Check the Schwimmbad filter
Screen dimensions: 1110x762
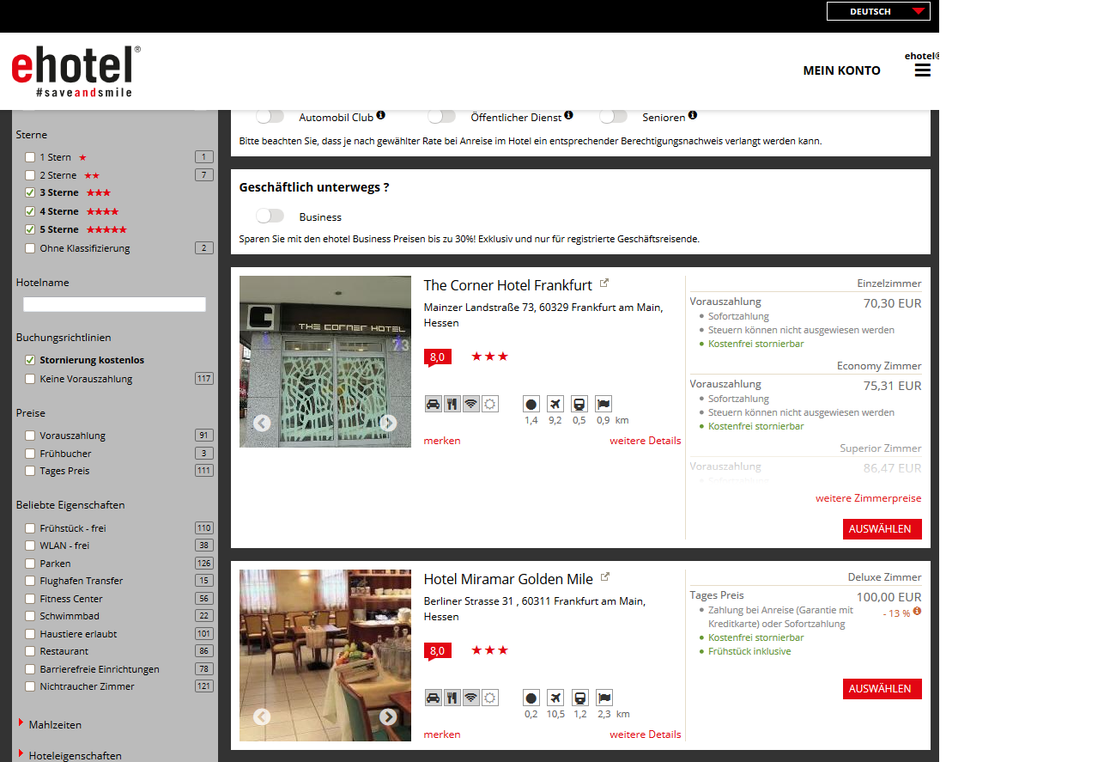(x=30, y=616)
